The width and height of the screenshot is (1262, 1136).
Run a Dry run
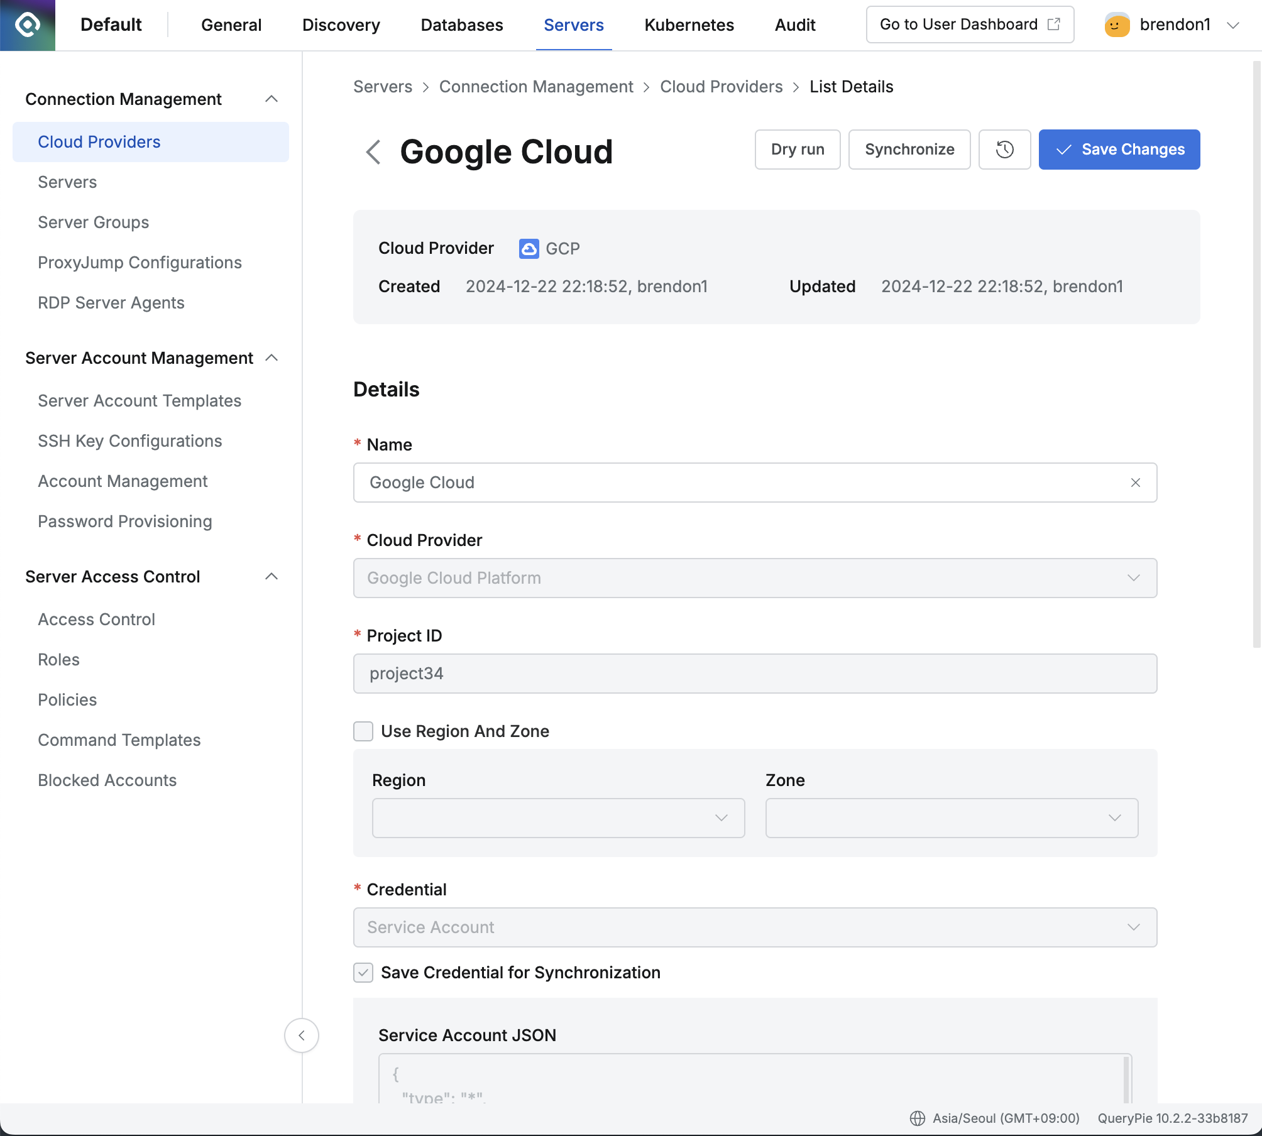[x=797, y=150]
